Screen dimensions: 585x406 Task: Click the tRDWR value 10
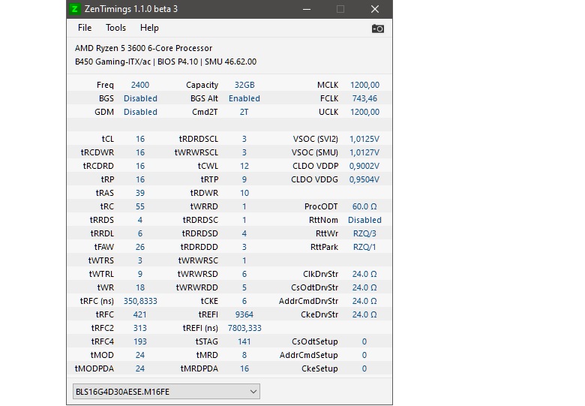pyautogui.click(x=244, y=193)
